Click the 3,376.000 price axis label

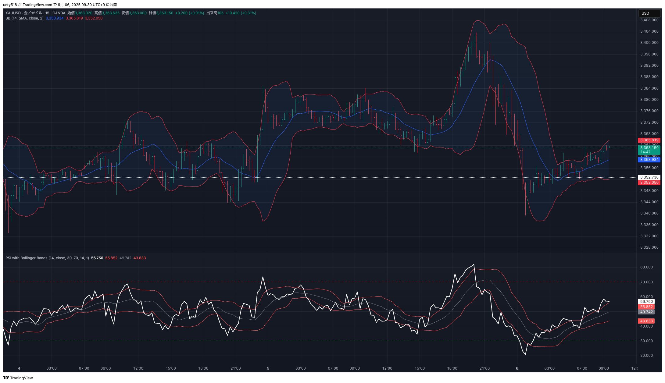[x=649, y=111]
